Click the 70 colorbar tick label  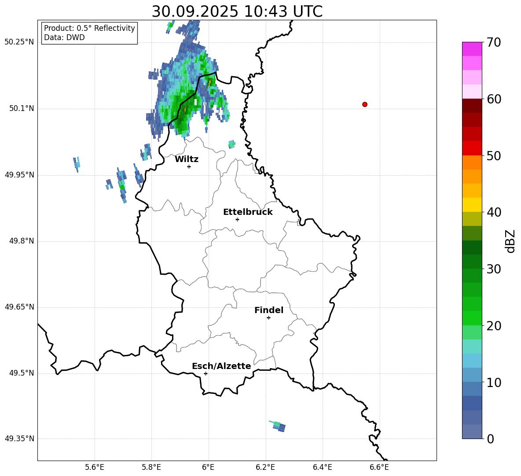point(494,43)
